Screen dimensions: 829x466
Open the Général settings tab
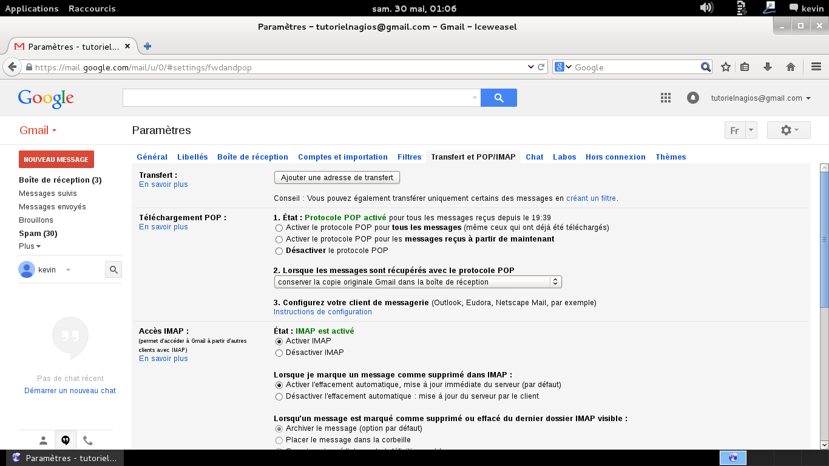[x=152, y=157]
